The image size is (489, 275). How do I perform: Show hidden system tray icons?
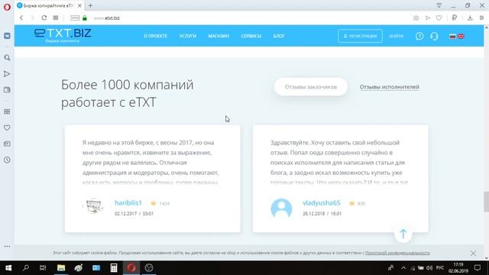click(403, 268)
